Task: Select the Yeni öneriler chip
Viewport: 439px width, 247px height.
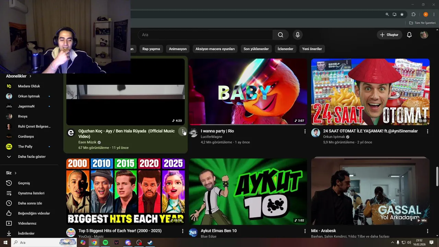Action: (312, 49)
